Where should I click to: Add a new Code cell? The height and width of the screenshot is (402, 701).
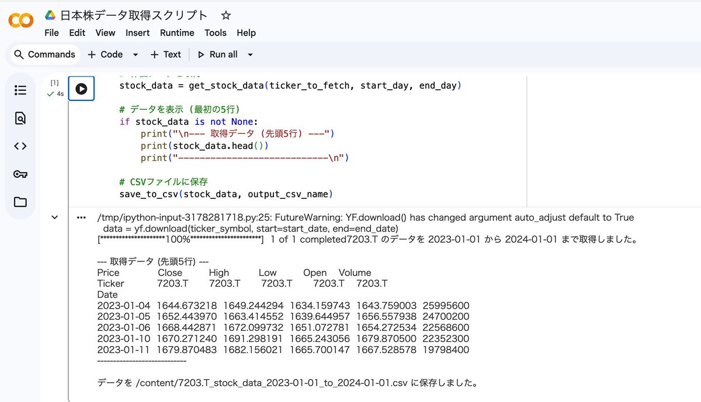(x=105, y=54)
